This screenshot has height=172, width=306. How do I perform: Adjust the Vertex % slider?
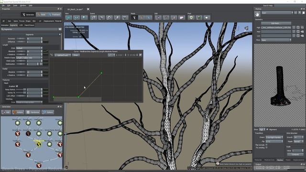pyautogui.click(x=21, y=93)
